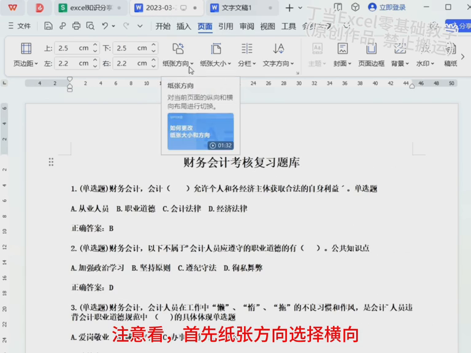Open Print Preview icon
The height and width of the screenshot is (353, 471).
coord(90,26)
